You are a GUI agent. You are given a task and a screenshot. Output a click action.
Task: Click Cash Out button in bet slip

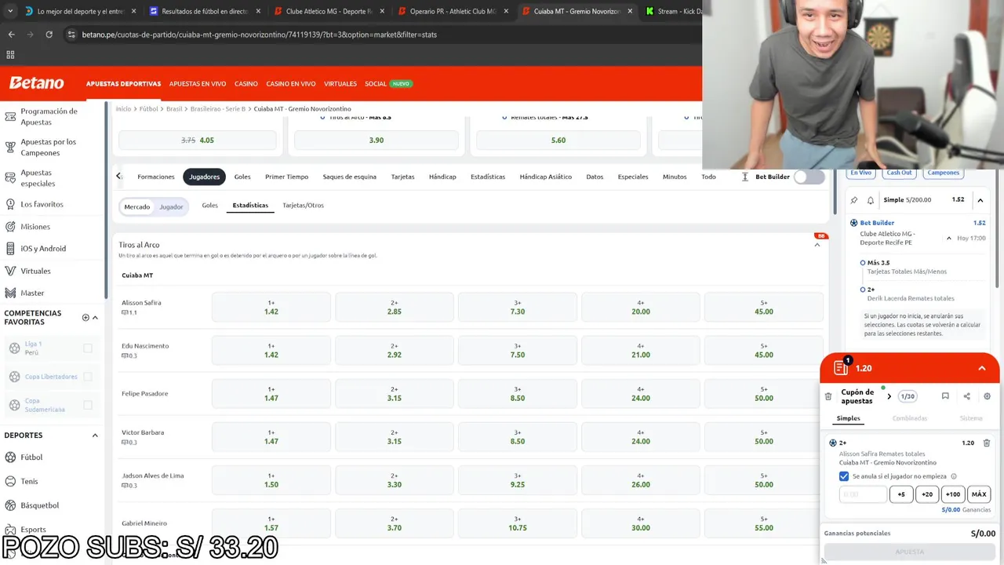(x=899, y=173)
